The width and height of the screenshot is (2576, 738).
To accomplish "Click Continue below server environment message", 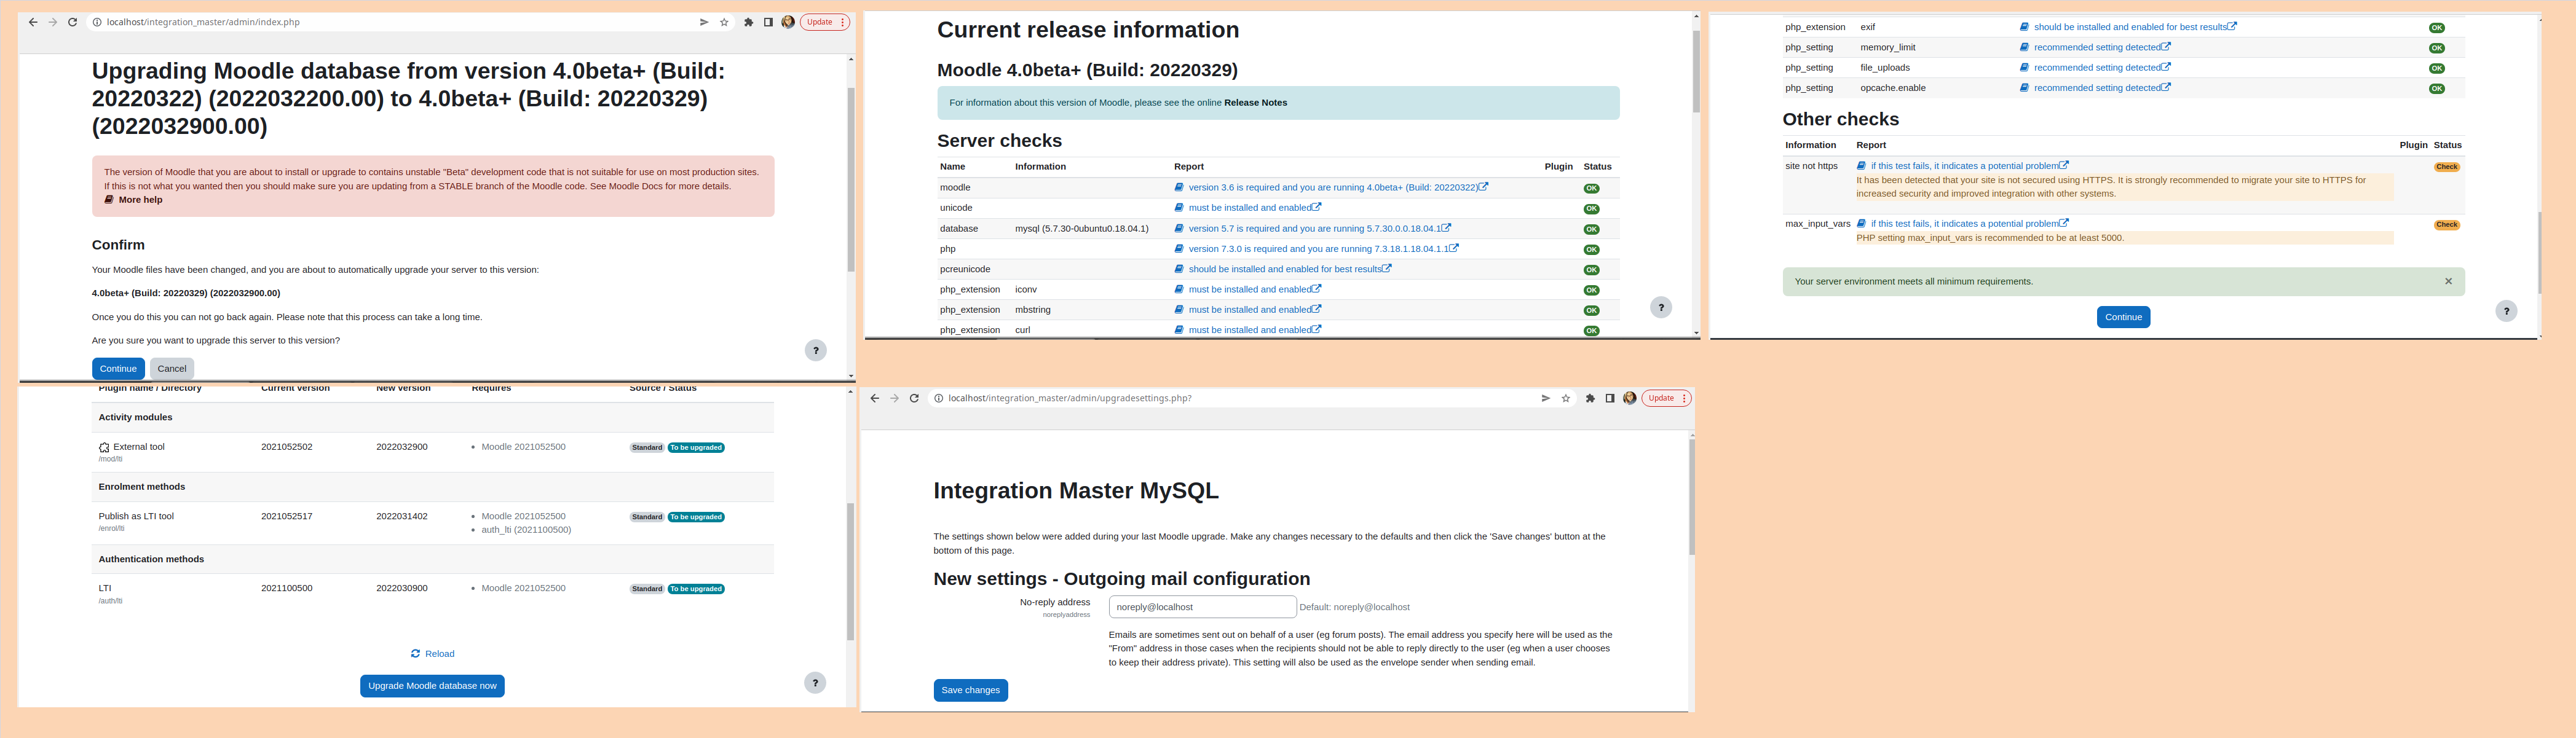I will [x=2123, y=317].
